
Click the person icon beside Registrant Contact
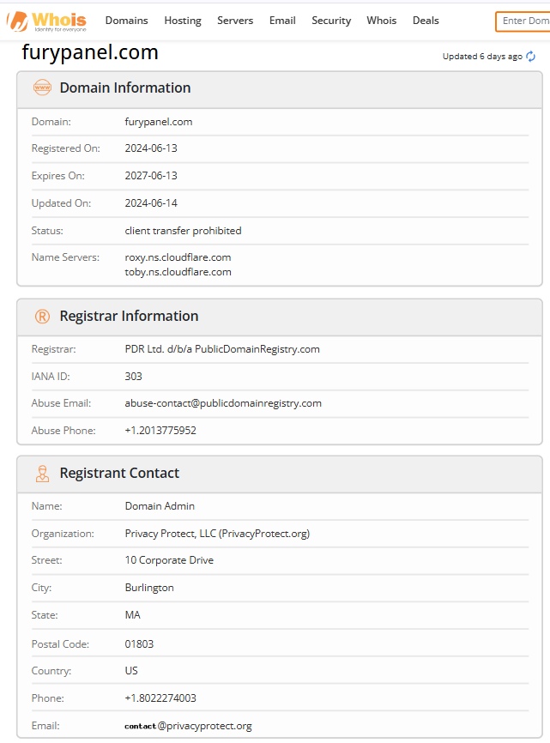coord(42,474)
